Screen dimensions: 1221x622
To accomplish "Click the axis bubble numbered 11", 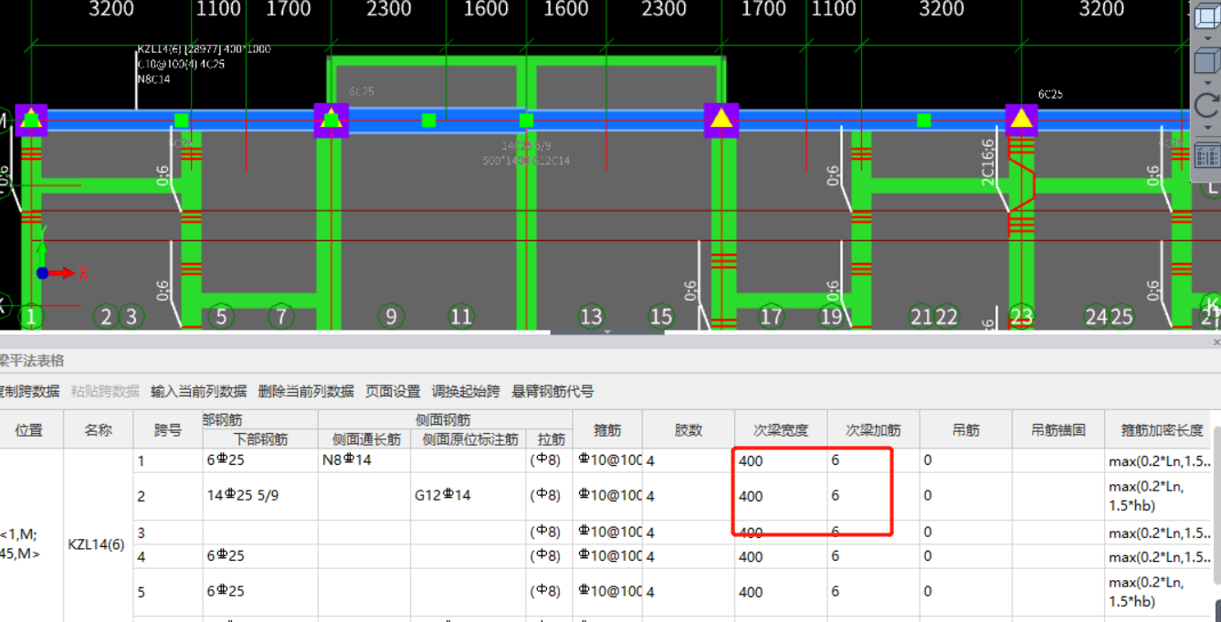I will click(460, 317).
